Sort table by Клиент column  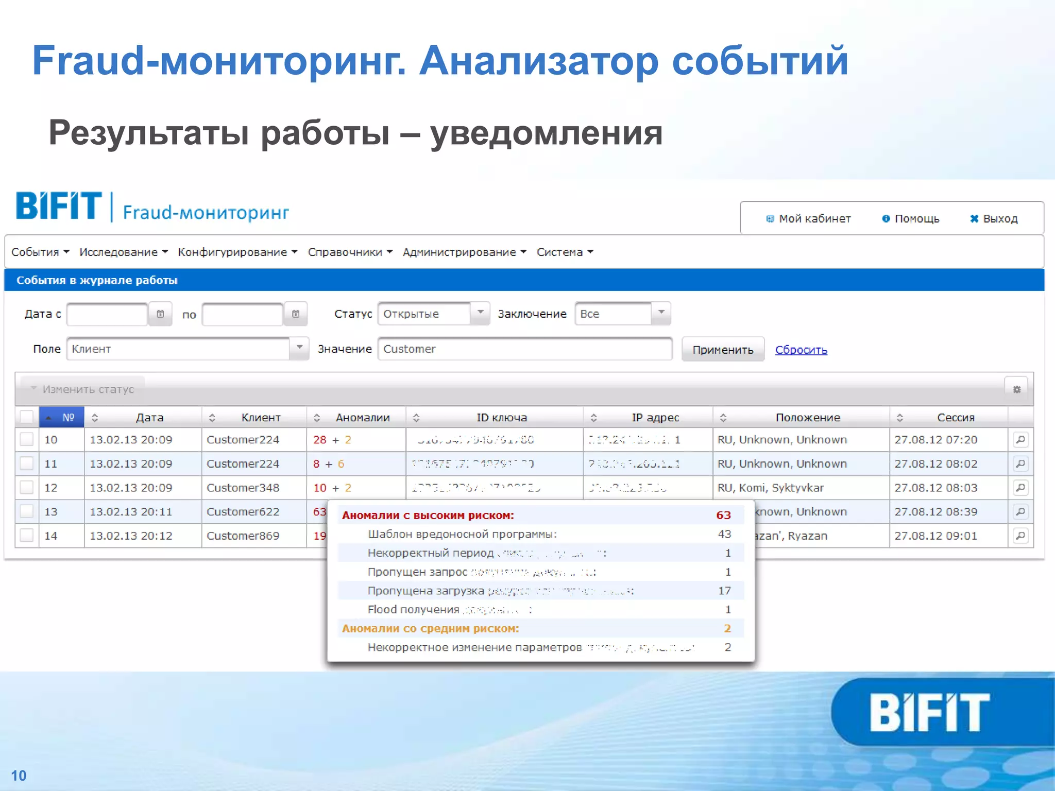point(254,417)
